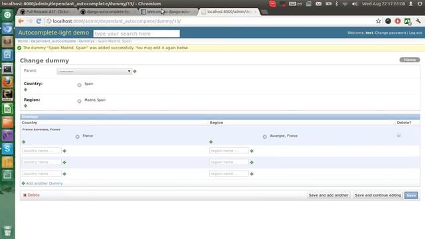Click the browser forward arrow
Image resolution: width=425 pixels, height=239 pixels.
coord(29,21)
